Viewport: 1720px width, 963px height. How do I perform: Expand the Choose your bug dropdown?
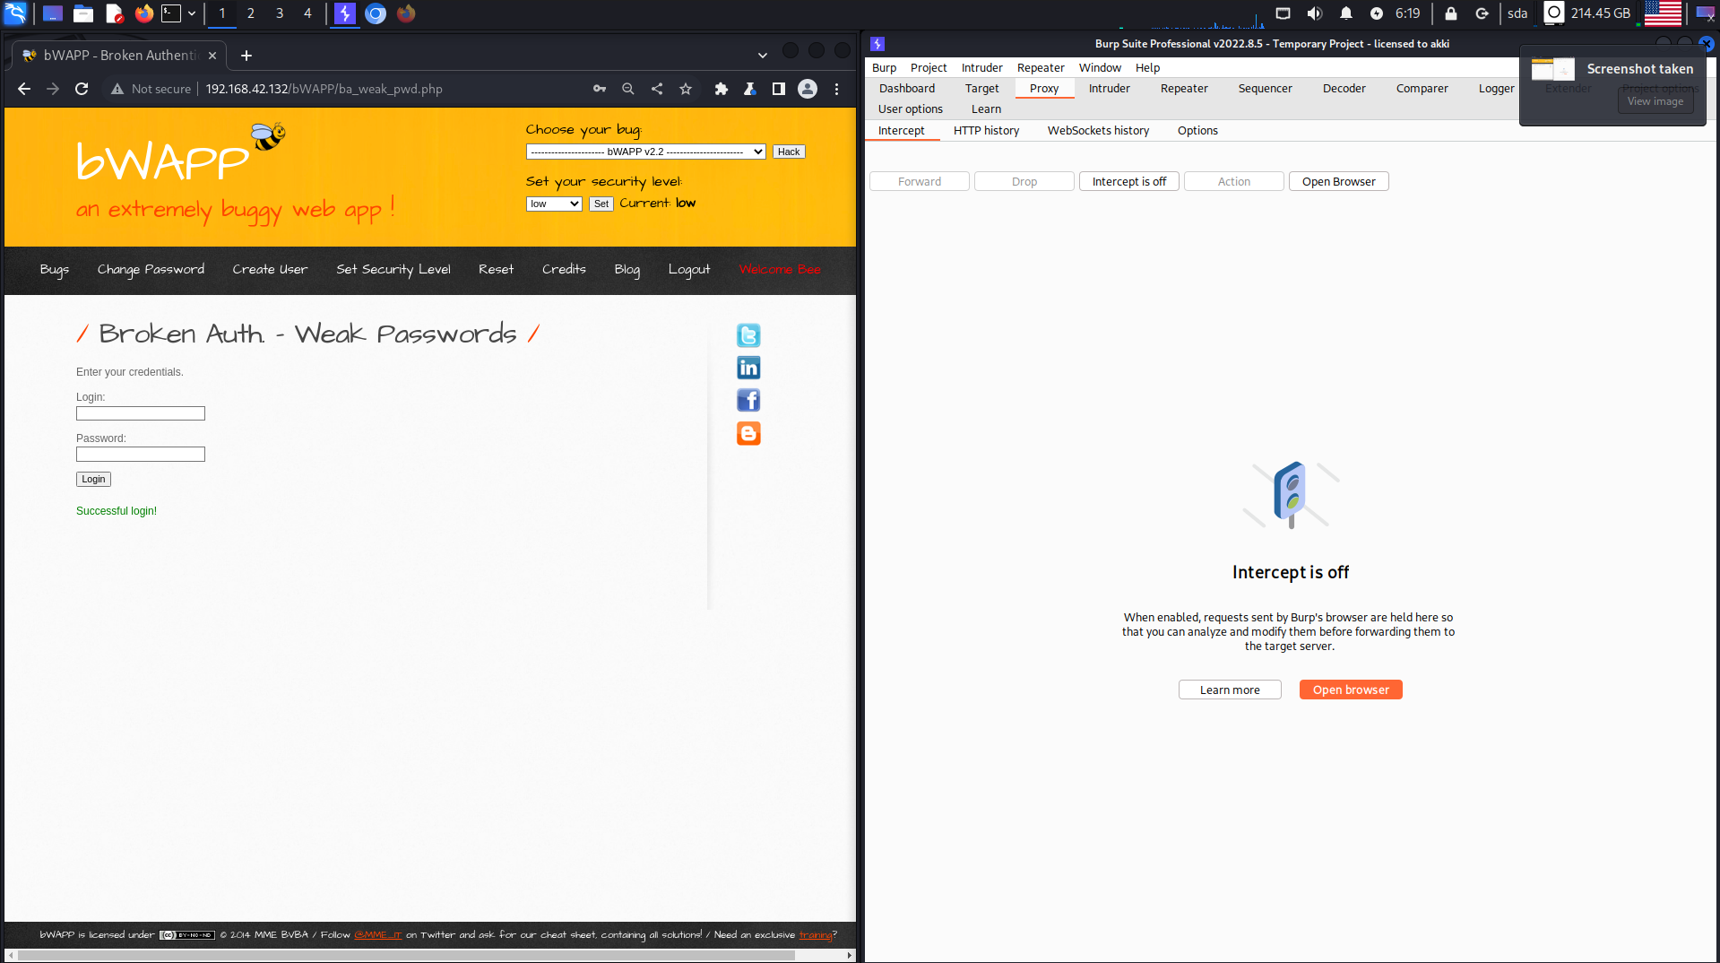click(x=645, y=152)
